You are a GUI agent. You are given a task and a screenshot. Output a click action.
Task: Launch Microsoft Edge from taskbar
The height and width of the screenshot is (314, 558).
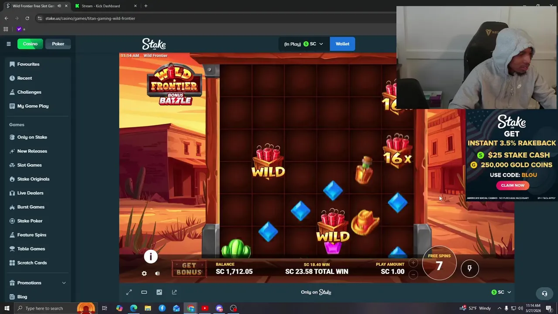tap(133, 308)
